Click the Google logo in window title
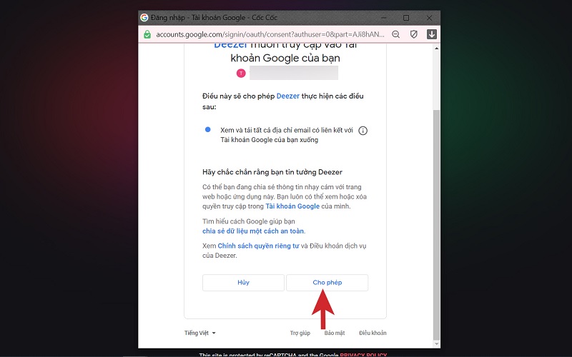 [x=144, y=17]
